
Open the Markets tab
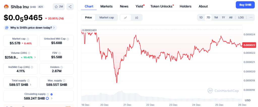(x=106, y=6)
